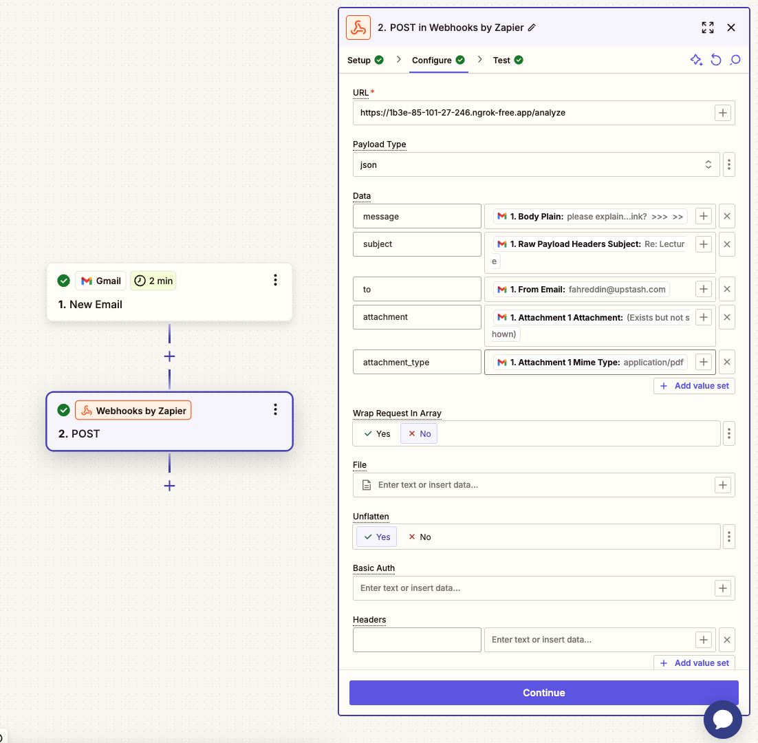Viewport: 758px width, 743px height.
Task: Click the Gmail icon on the New Email step
Action: (88, 281)
